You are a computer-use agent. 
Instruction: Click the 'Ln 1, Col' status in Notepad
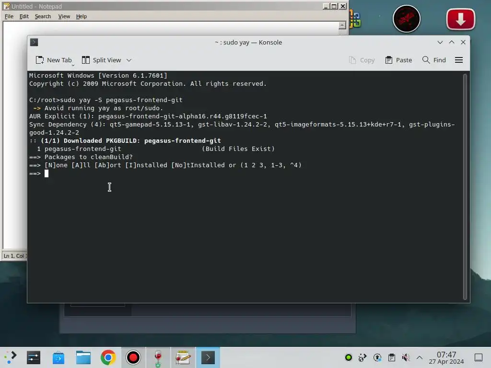click(x=15, y=256)
